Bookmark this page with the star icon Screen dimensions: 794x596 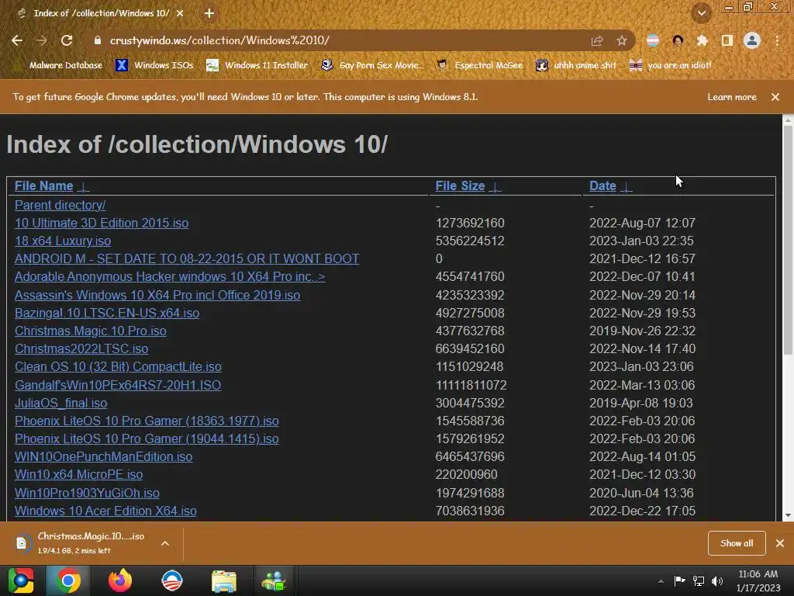point(622,40)
